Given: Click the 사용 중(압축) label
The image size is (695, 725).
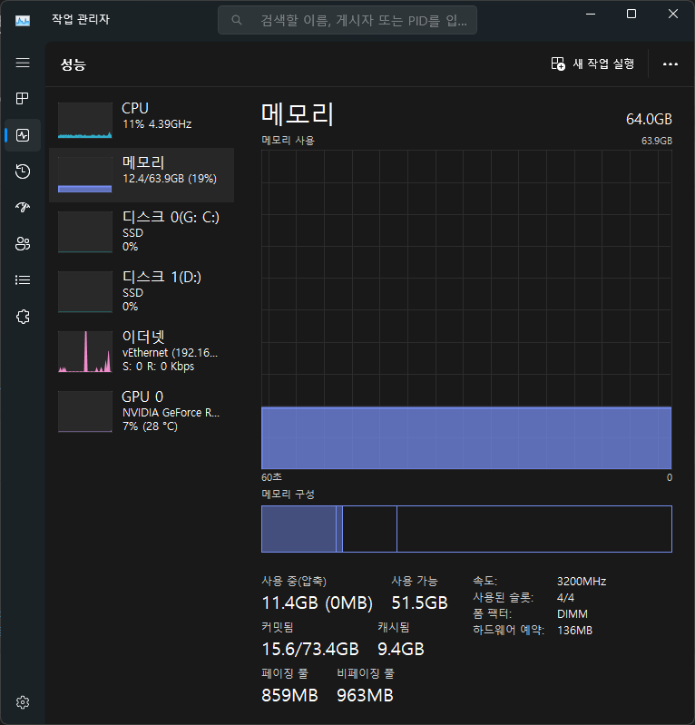Looking at the screenshot, I should click(x=294, y=582).
